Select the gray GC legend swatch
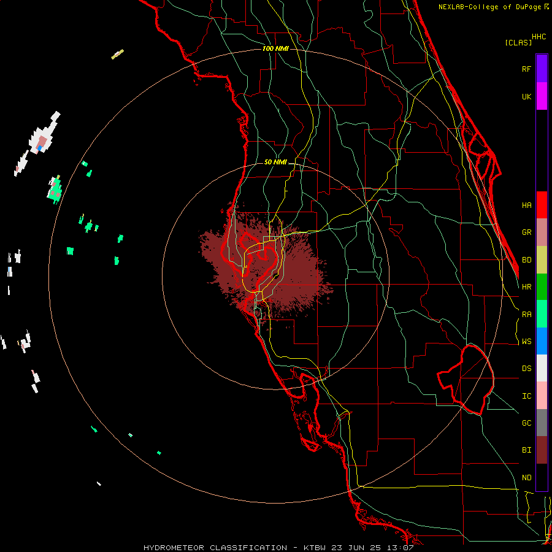 tap(542, 423)
